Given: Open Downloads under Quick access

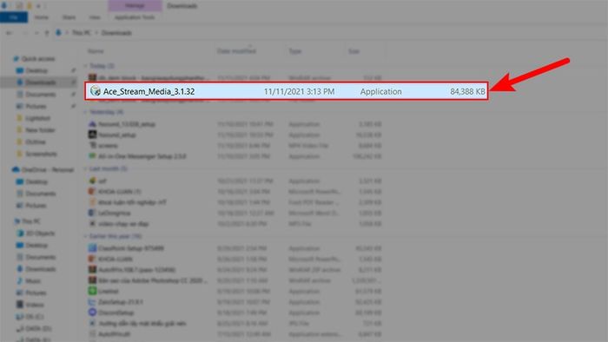Looking at the screenshot, I should [41, 82].
